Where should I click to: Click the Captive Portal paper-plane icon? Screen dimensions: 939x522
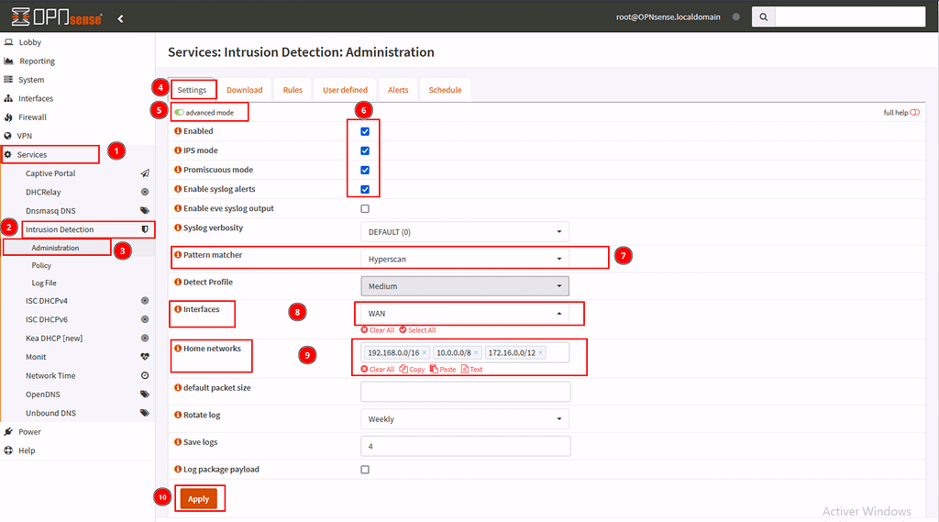tap(144, 173)
